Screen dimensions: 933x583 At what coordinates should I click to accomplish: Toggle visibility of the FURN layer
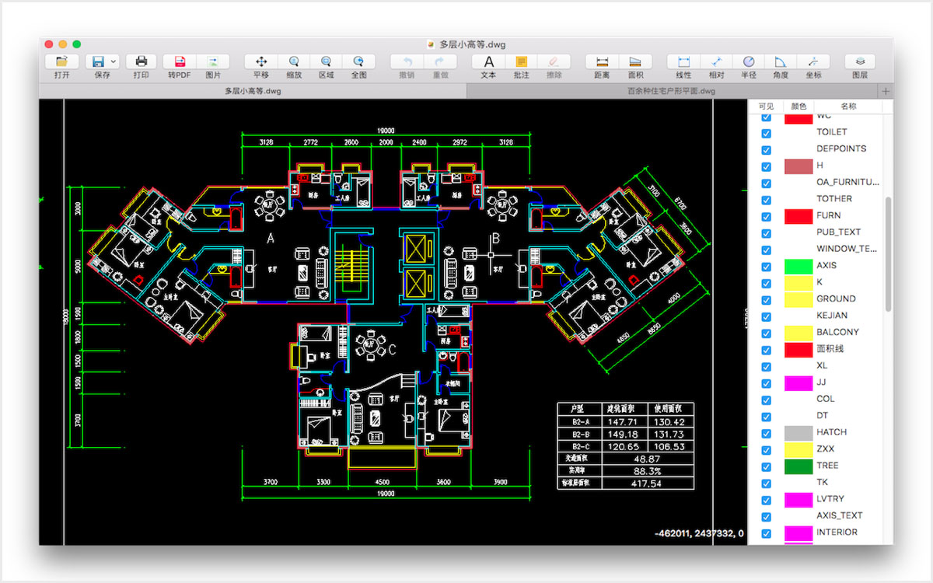766,216
